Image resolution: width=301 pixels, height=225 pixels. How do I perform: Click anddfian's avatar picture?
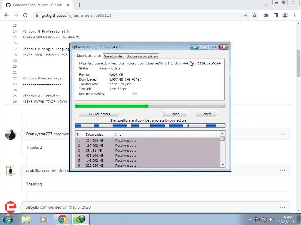(11, 171)
